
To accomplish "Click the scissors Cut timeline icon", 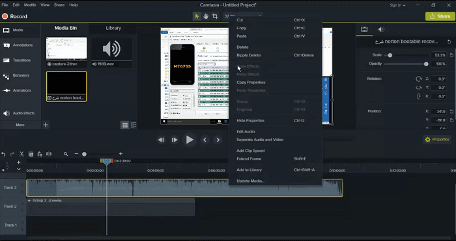I will point(21,155).
